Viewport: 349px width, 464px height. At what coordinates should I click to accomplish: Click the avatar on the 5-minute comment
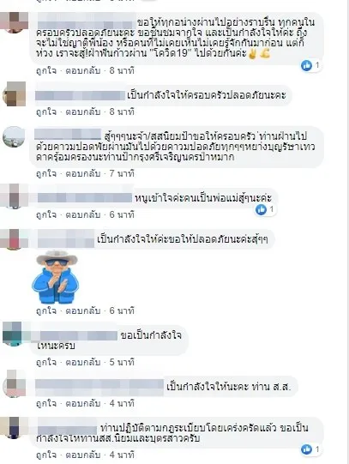pos(12,334)
